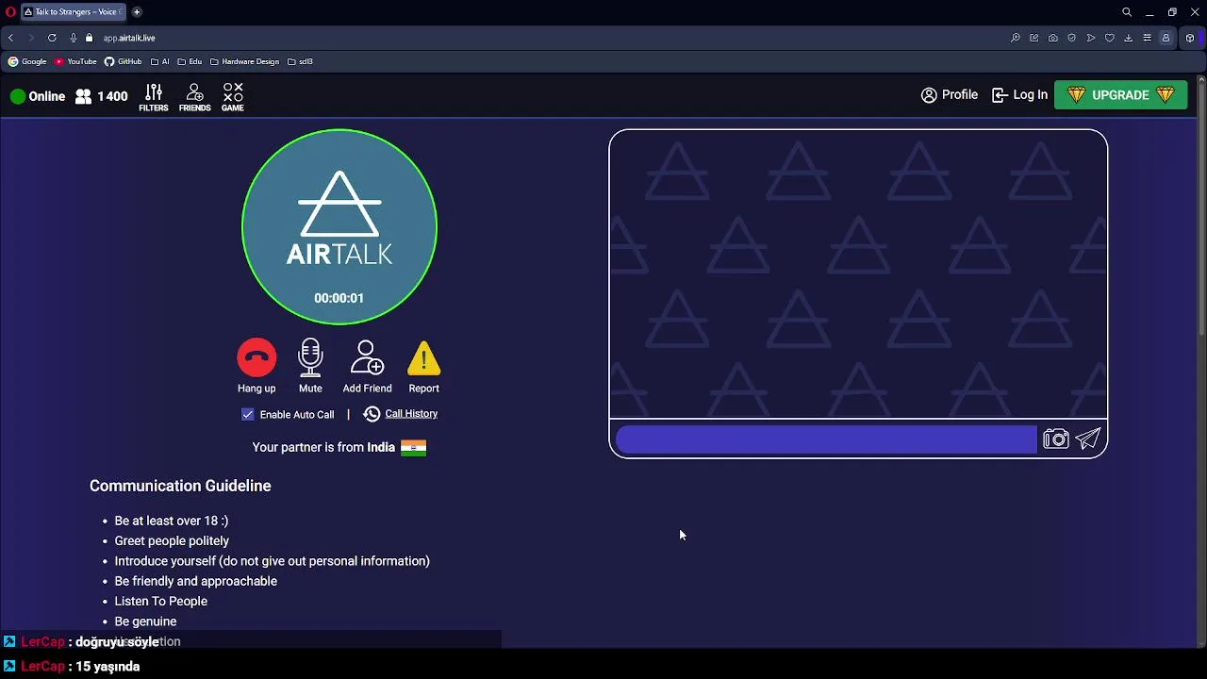Click the shield ad blocker icon
The height and width of the screenshot is (679, 1207).
coord(1072,38)
